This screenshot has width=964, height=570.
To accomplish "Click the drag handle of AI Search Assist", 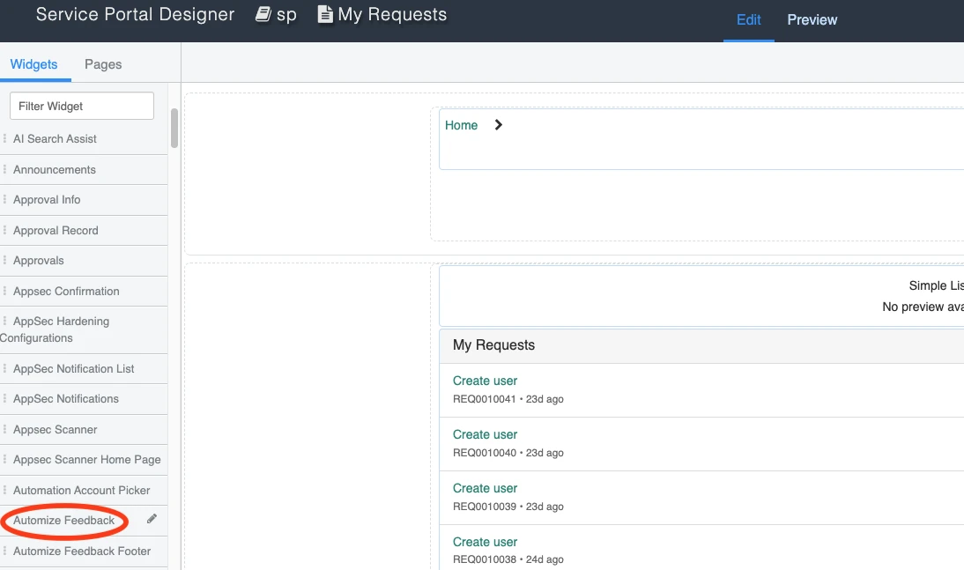I will pyautogui.click(x=5, y=139).
